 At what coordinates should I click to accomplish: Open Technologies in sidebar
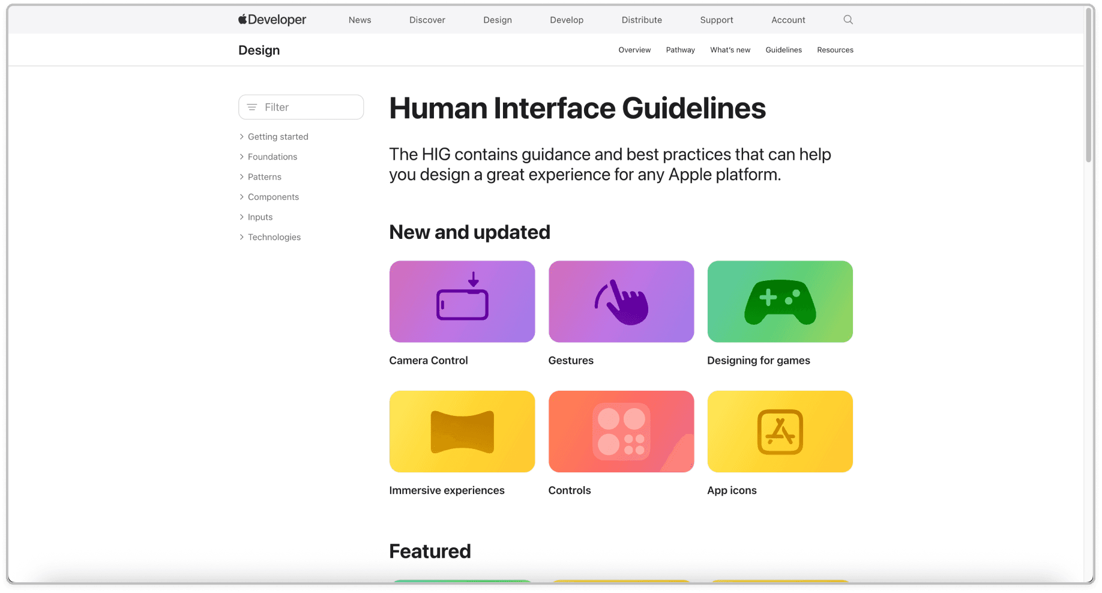(x=274, y=237)
